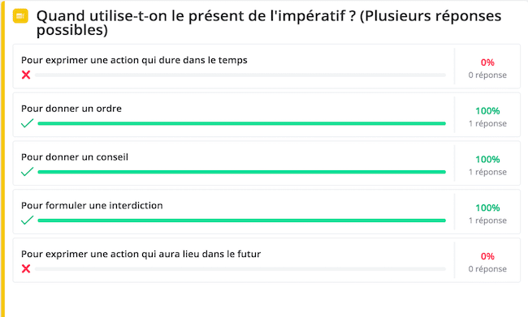Screen dimensions: 528x317
Task: Select the green bar under 'Pour formuler une interdiction'
Action: click(242, 221)
